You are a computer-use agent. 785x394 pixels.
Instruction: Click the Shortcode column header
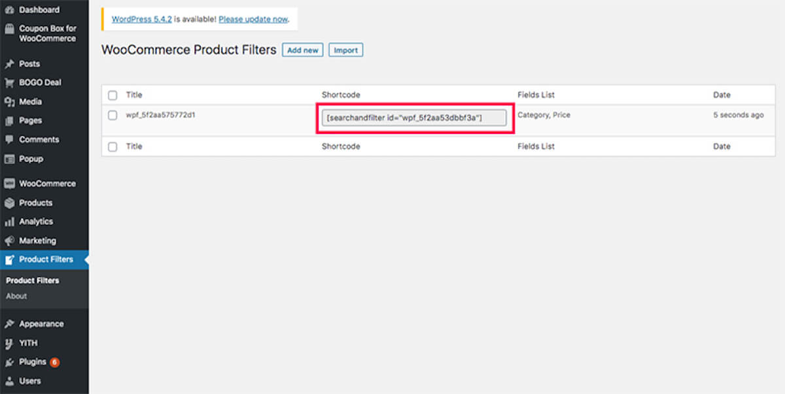click(x=341, y=95)
